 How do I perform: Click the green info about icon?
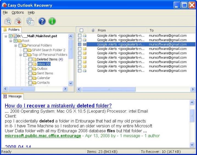52,21
